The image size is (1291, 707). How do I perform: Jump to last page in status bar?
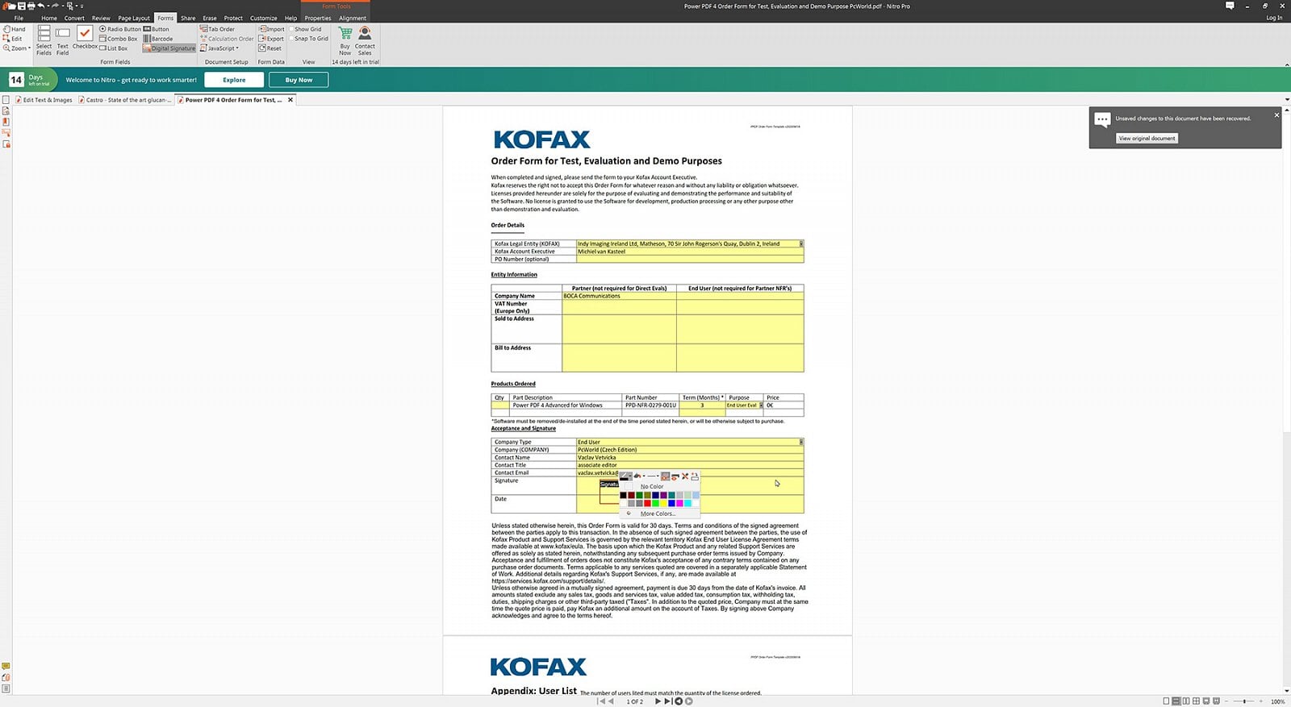click(668, 701)
